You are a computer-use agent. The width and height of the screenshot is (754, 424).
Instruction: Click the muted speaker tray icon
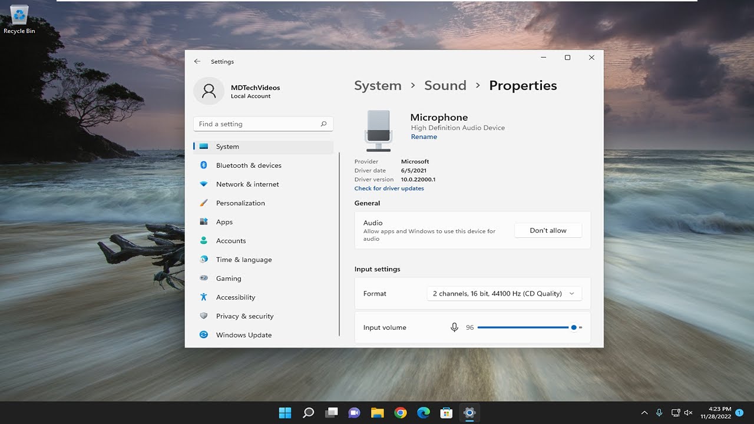click(688, 413)
